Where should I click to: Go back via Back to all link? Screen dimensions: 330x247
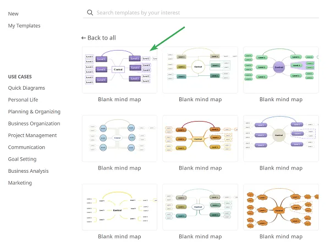coord(98,38)
